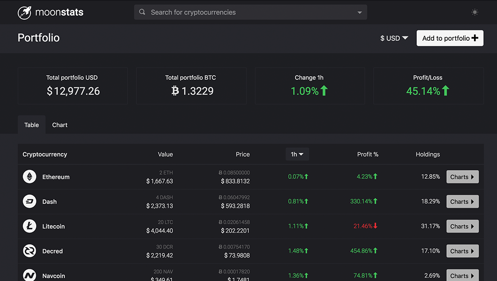Click the search magnifier icon

click(142, 12)
